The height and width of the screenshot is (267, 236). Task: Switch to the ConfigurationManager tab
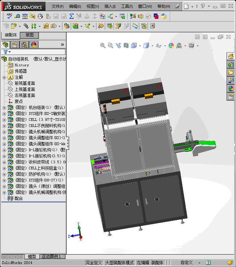(x=24, y=45)
